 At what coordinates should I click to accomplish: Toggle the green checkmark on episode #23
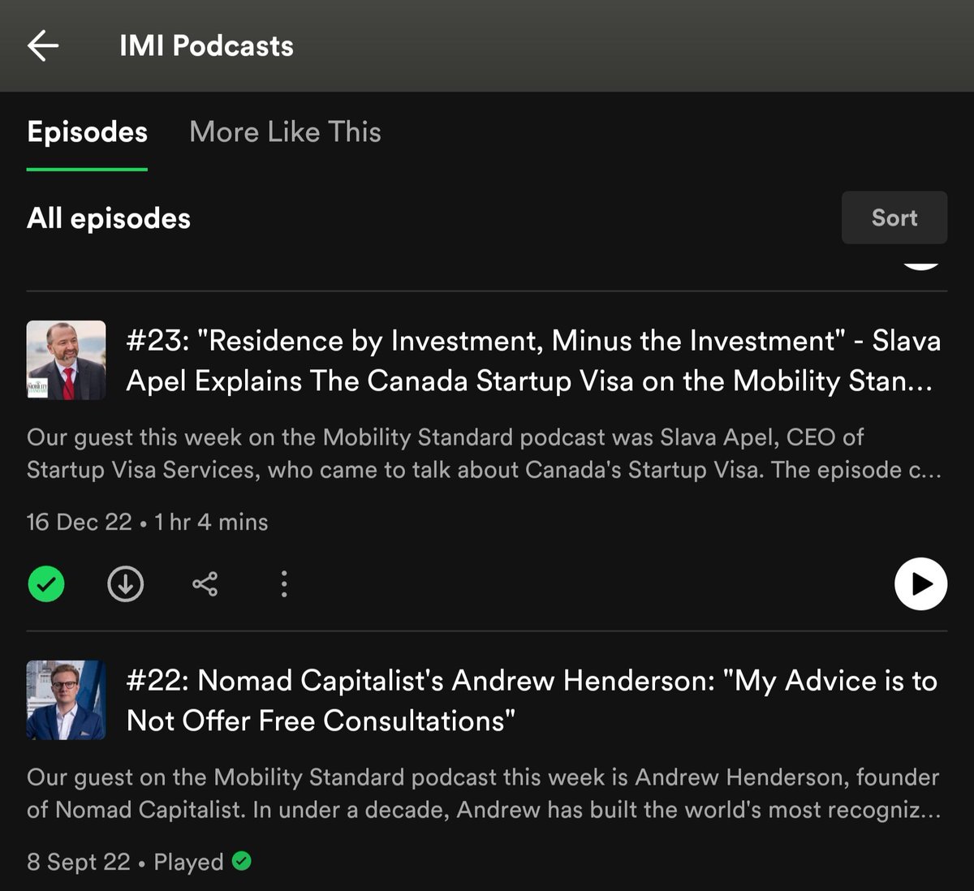46,583
